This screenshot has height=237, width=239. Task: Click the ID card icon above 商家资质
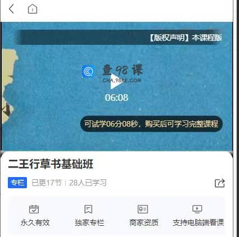(143, 209)
